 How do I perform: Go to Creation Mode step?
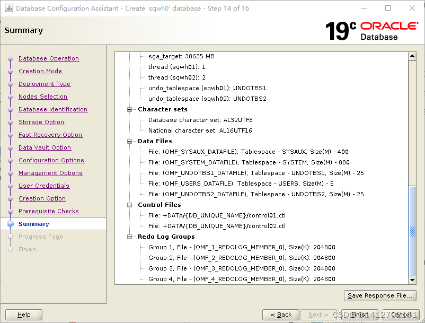(x=40, y=71)
